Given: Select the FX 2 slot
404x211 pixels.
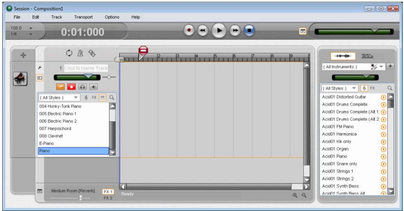Looking at the screenshot, I should (108, 198).
